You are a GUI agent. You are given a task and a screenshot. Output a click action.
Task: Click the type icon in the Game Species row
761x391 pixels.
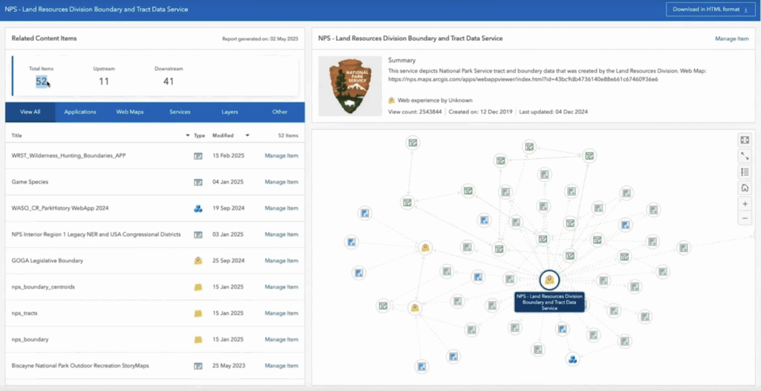click(198, 182)
